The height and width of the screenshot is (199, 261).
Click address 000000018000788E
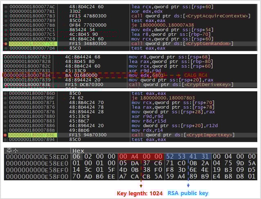click(33, 135)
